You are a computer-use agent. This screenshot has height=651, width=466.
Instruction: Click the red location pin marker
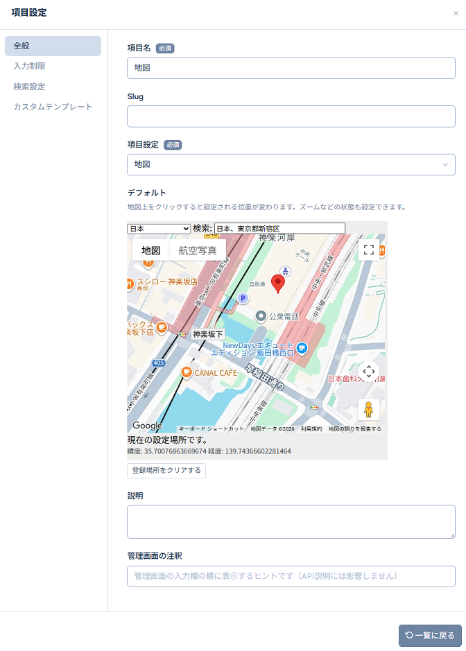278,284
